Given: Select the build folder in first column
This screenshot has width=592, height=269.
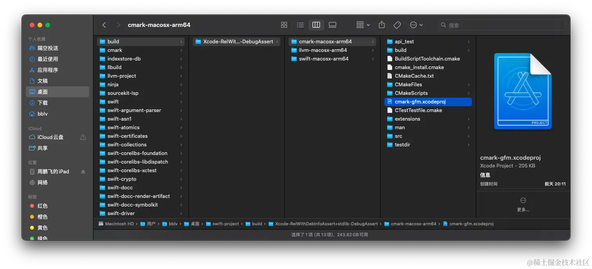Looking at the screenshot, I should pyautogui.click(x=141, y=41).
